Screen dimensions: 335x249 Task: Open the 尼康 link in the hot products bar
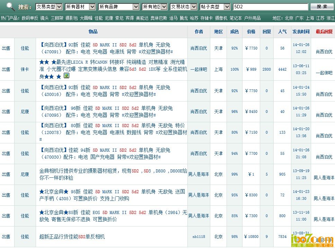click(109, 18)
